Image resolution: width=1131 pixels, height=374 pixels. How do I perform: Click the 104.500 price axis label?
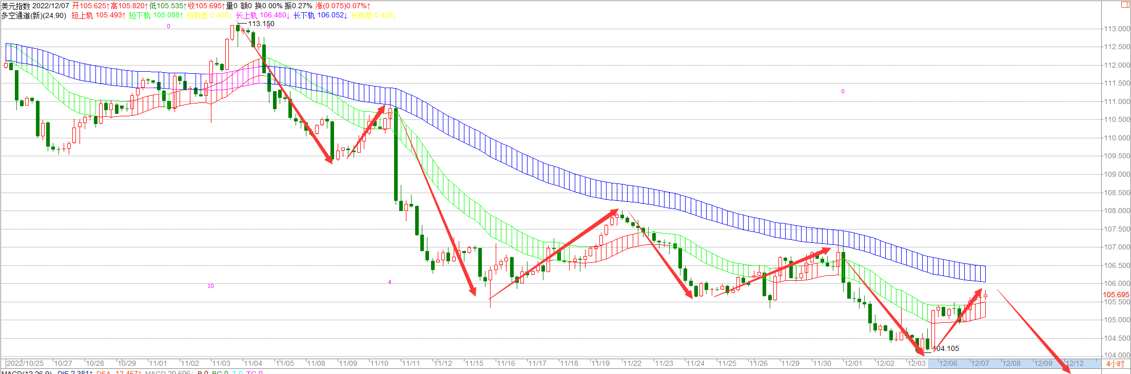(x=1117, y=338)
